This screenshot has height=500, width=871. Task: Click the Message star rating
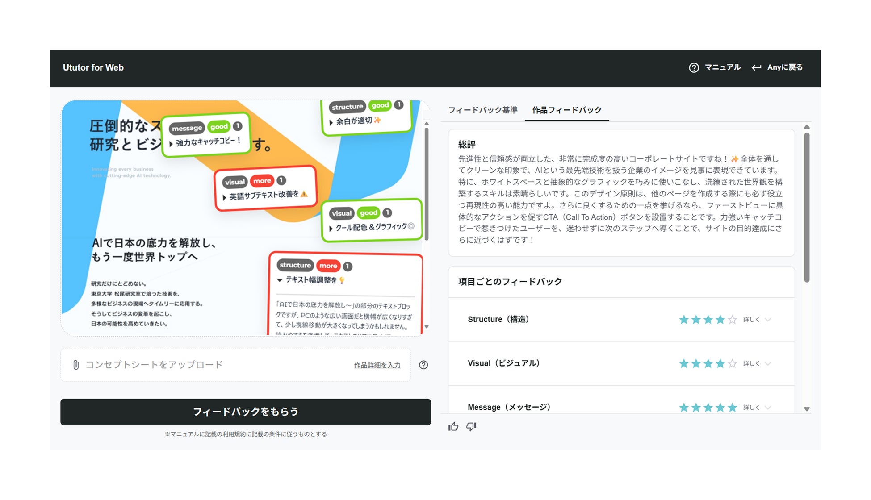point(708,408)
